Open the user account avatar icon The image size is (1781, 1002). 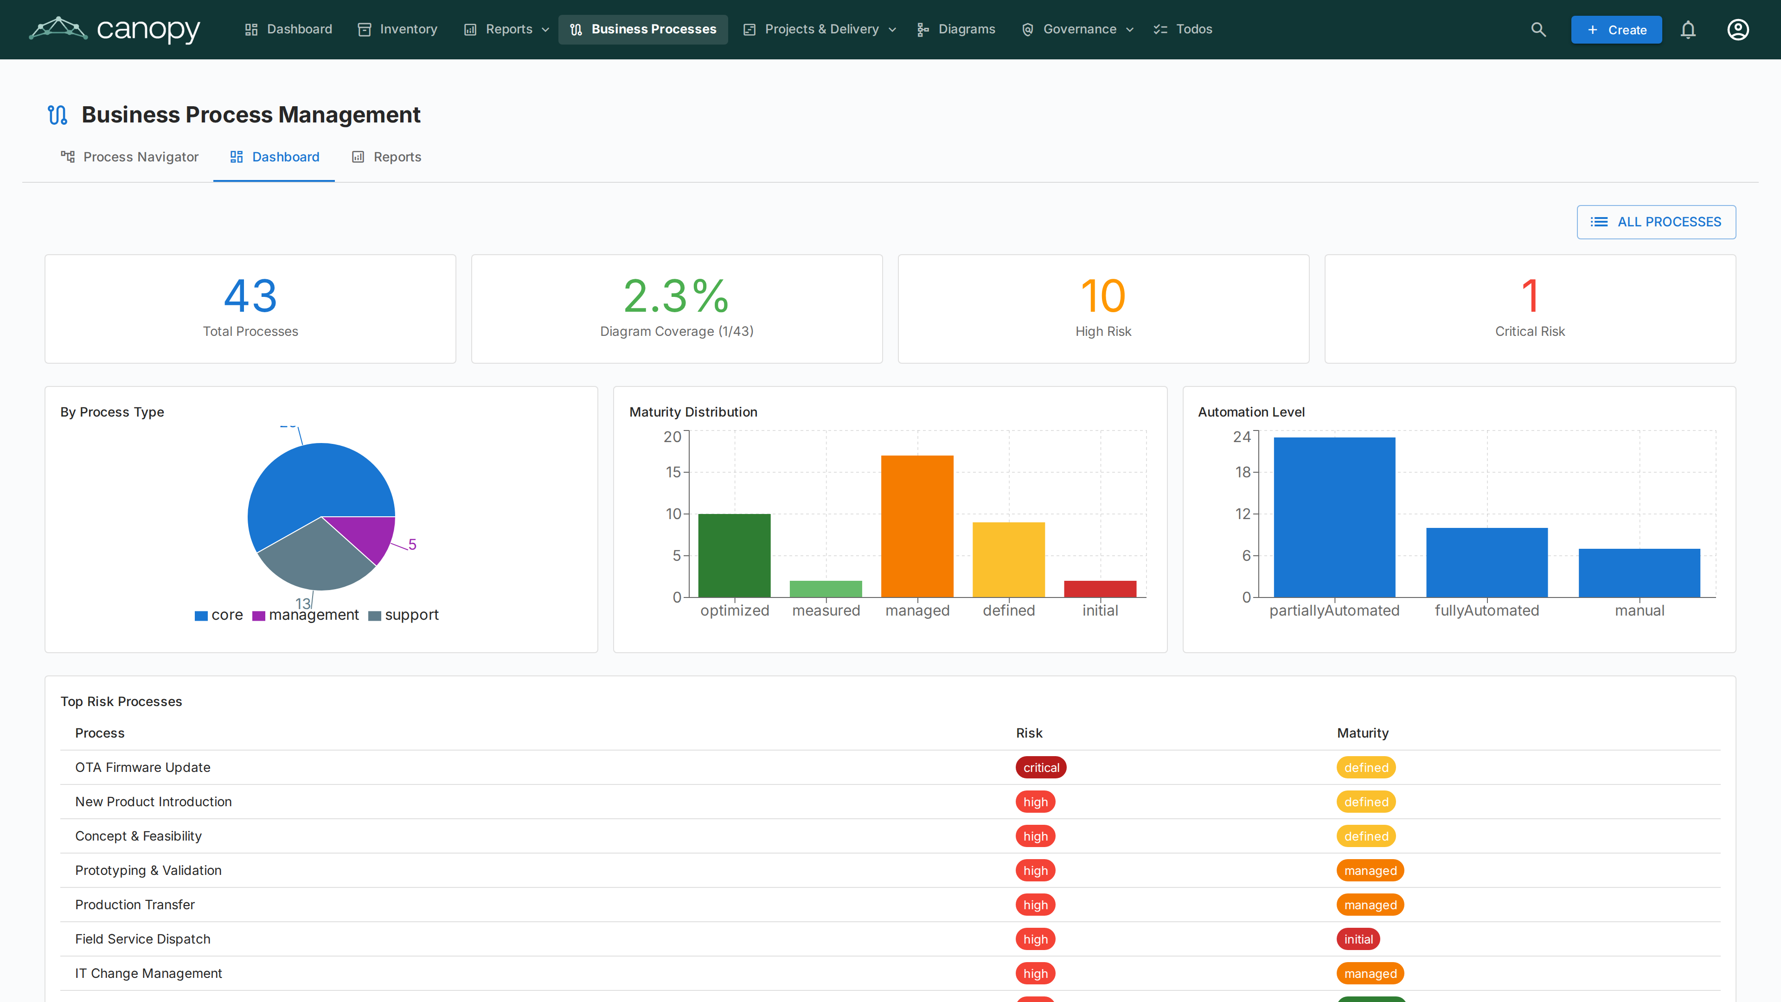[x=1738, y=30]
